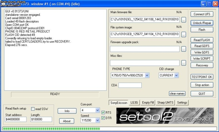Click log line 'Loaded 49 flash descriptors'
Image resolution: width=219 pixels, height=132 pixels.
pos(22,22)
